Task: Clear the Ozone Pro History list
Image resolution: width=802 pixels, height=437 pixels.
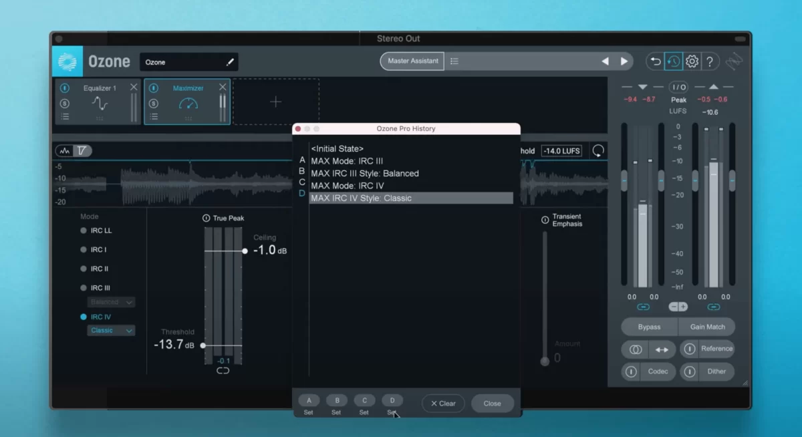Action: (x=443, y=404)
